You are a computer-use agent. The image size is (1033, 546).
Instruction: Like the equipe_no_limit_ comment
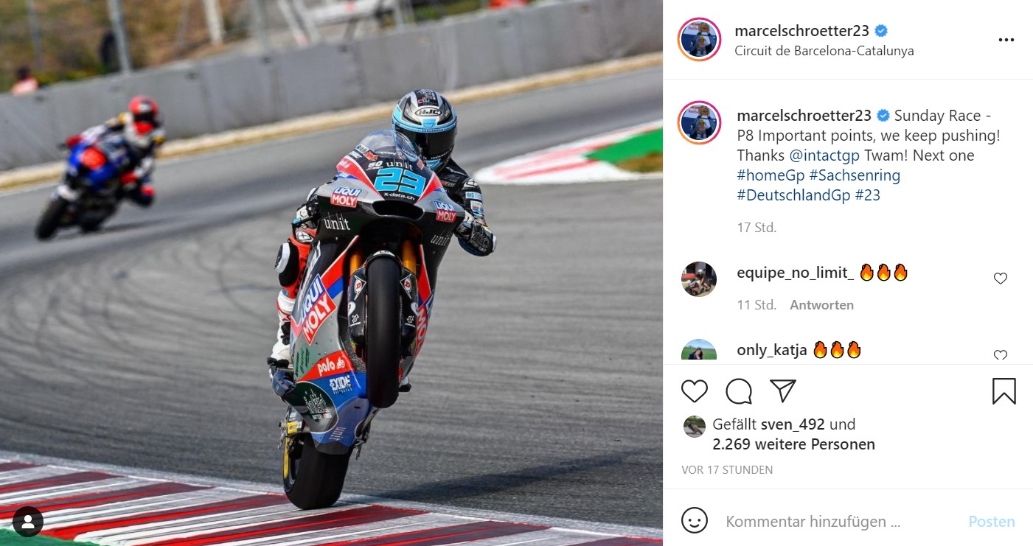click(1001, 279)
